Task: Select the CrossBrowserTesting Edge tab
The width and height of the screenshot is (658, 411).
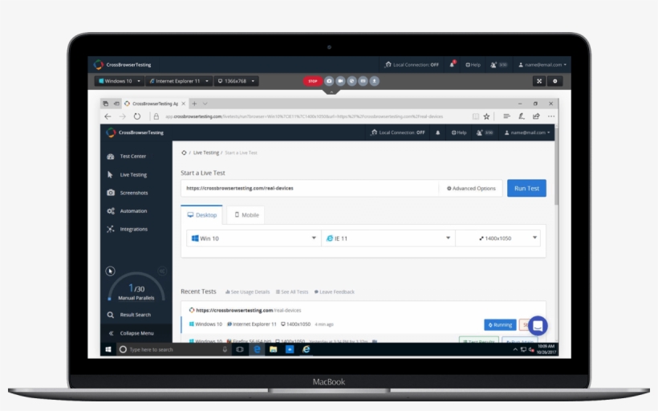Action: tap(155, 104)
